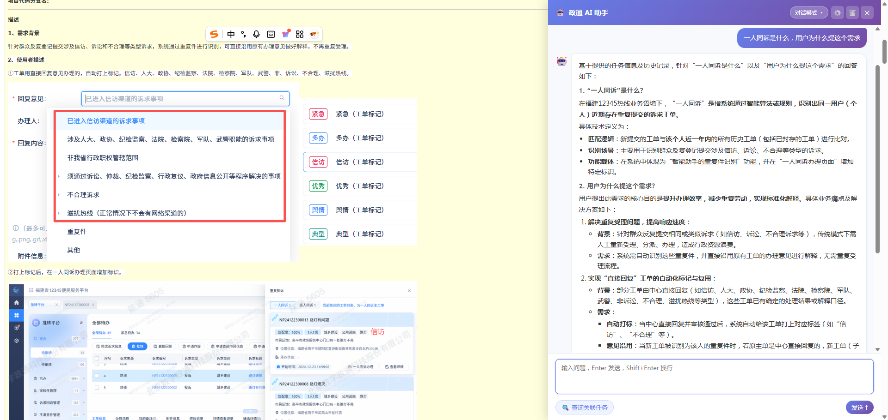Open the IME AI assistant avatar icon

(314, 34)
